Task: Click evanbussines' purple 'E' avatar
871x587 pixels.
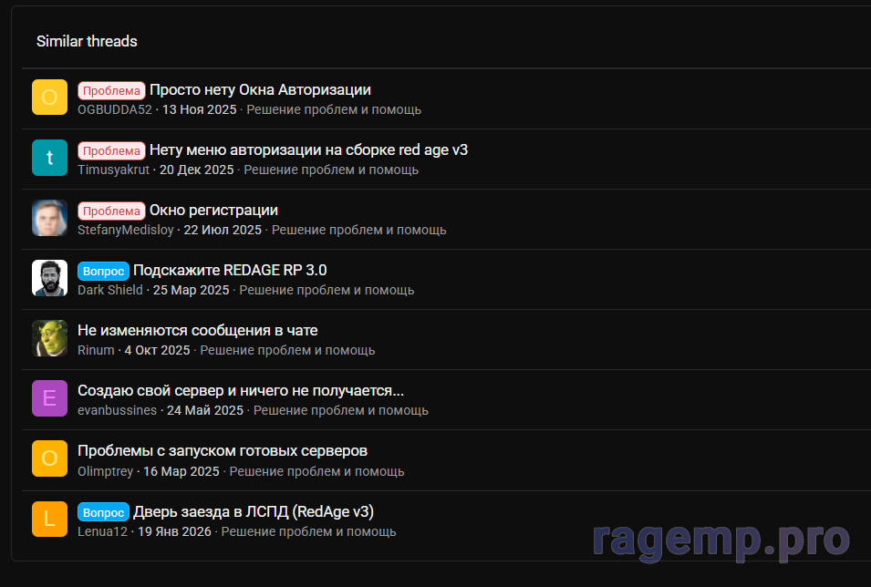Action: [x=49, y=398]
